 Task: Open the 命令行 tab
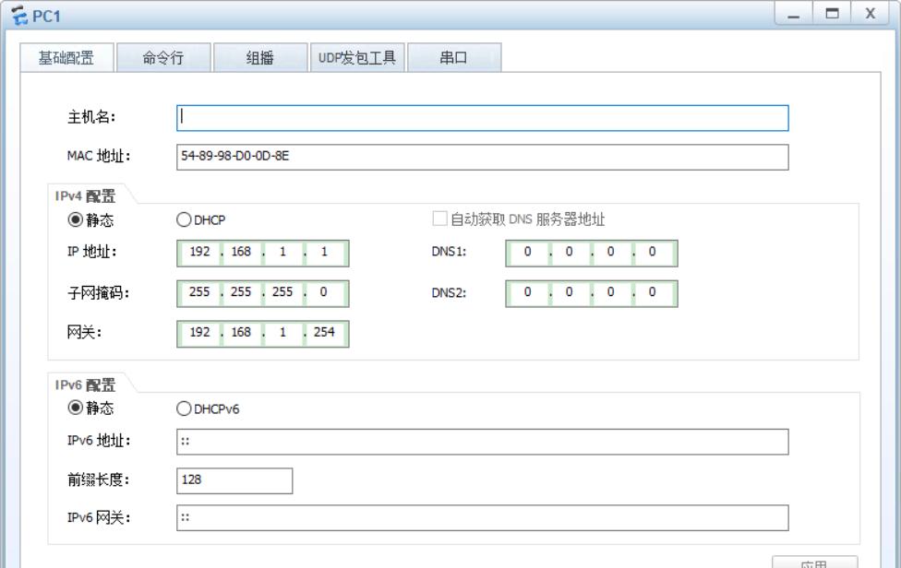pos(163,57)
